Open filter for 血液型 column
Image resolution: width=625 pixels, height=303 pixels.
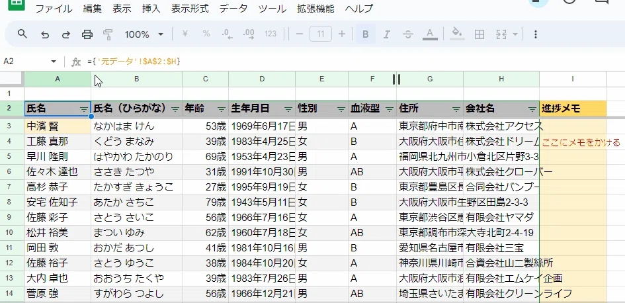coord(390,109)
